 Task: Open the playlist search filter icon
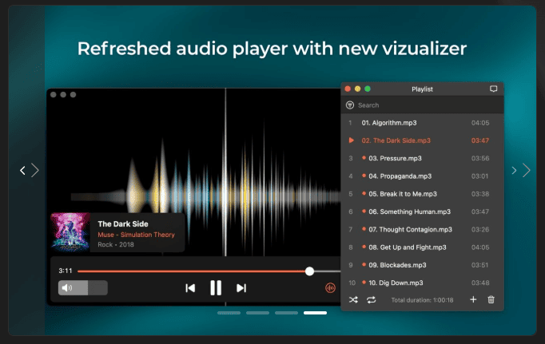[x=350, y=105]
